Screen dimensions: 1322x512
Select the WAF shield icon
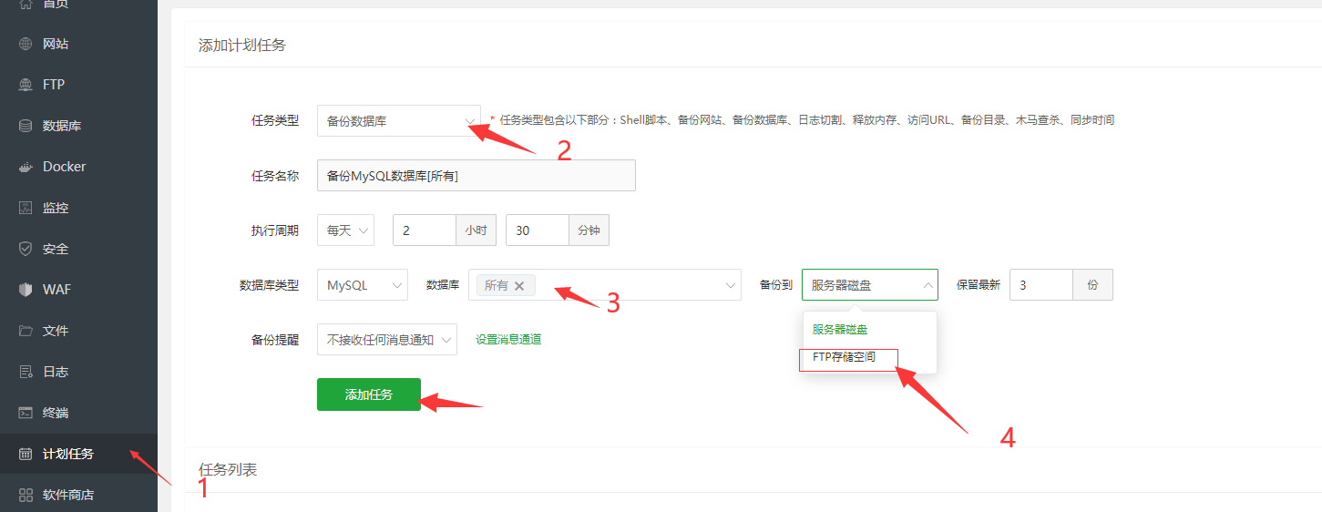[26, 290]
